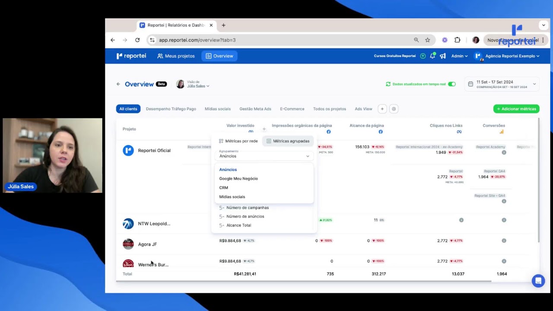Expand Chrome tab search chevron
Screen dimensions: 553x311
543,25
